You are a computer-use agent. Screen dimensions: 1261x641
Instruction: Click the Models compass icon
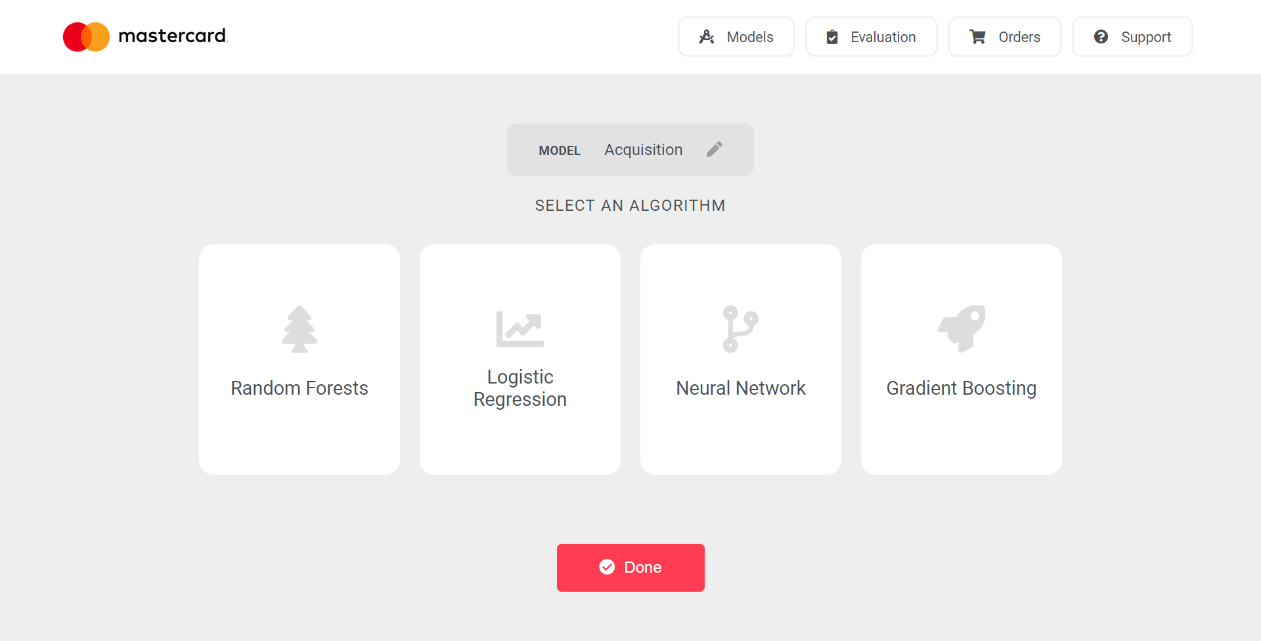pyautogui.click(x=707, y=37)
